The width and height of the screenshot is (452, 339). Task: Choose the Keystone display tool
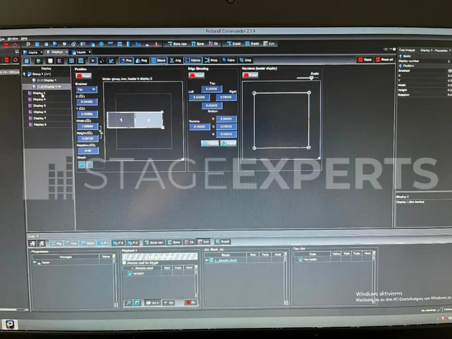click(x=193, y=60)
